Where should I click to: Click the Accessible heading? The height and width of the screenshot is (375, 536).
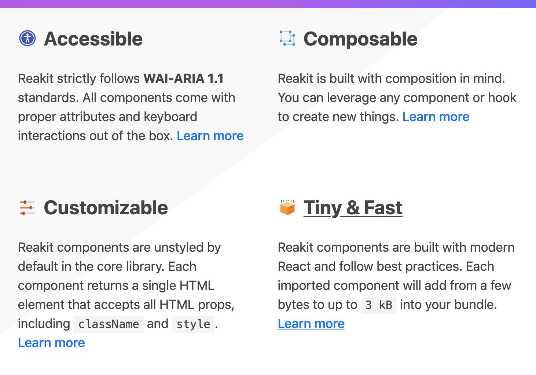[x=93, y=39]
